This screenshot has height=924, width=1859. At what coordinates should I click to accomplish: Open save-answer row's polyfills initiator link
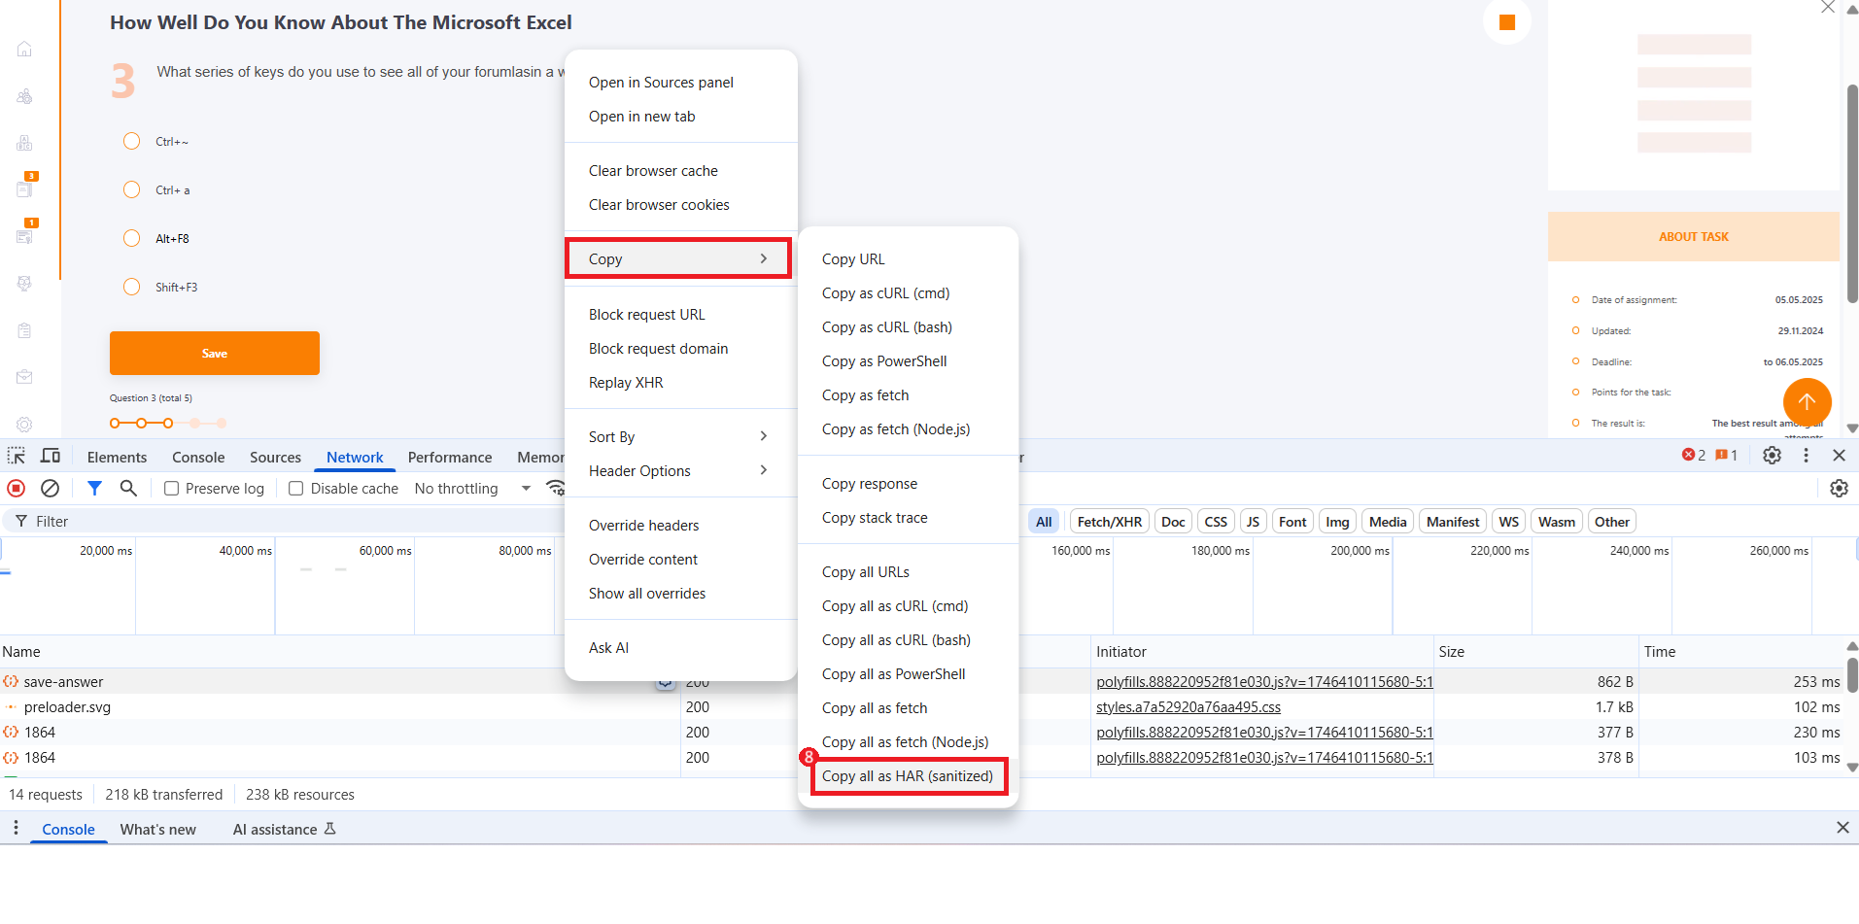click(x=1264, y=682)
